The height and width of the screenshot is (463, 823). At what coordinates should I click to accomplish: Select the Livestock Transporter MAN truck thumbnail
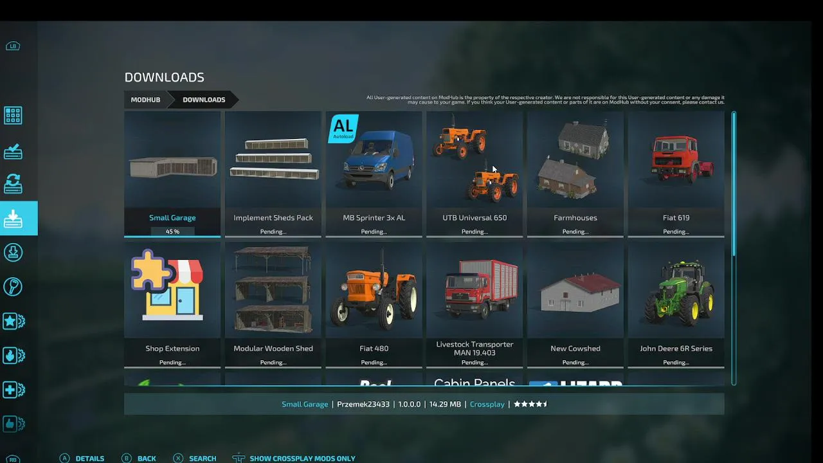(475, 290)
